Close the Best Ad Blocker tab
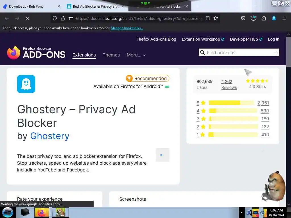291x218 pixels. [123, 6]
